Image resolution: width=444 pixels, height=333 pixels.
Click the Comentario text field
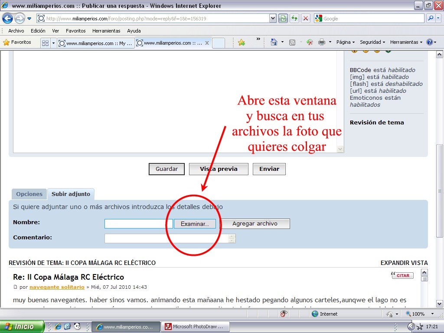pyautogui.click(x=166, y=238)
